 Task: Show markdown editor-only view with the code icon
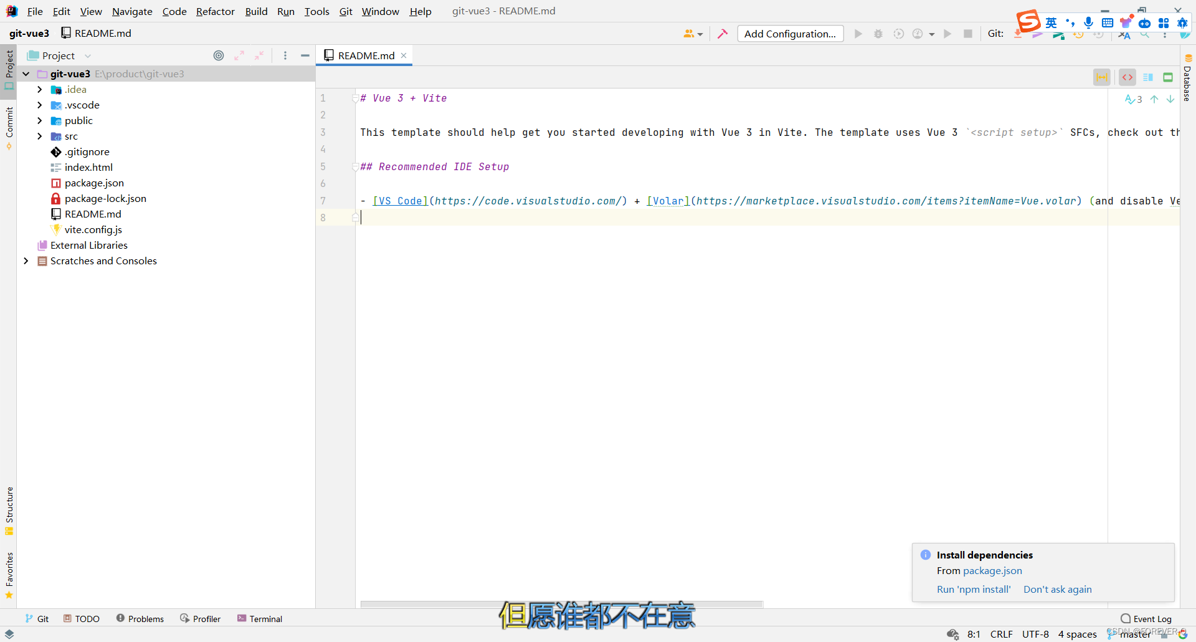[1127, 77]
